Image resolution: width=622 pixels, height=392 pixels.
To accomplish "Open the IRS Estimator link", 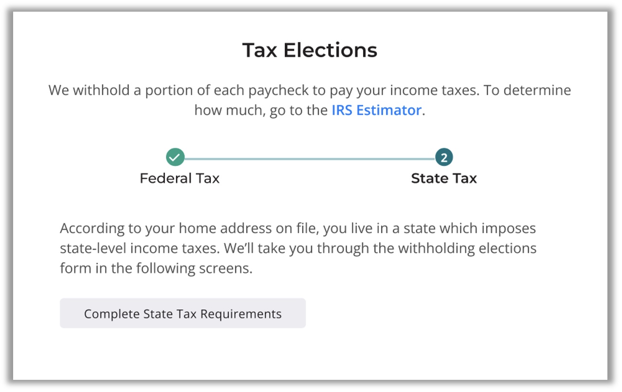I will pyautogui.click(x=376, y=110).
